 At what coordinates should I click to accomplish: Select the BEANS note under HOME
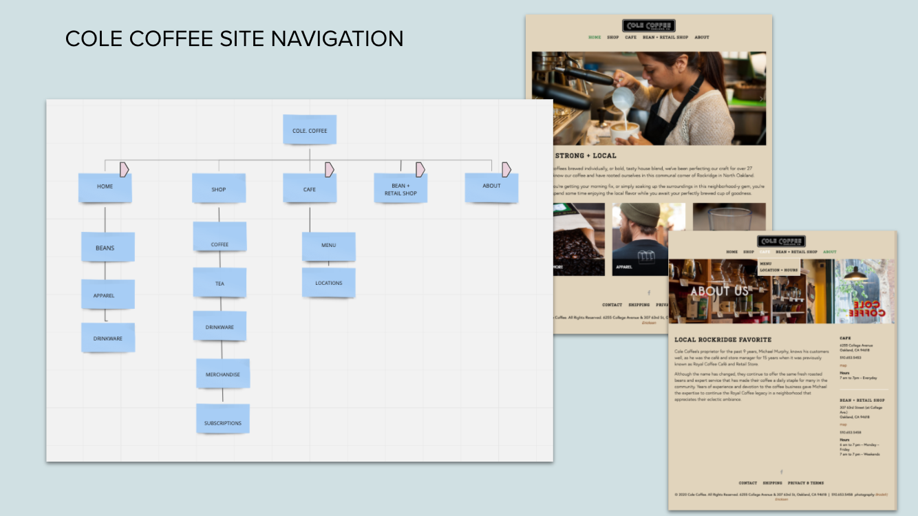pos(108,247)
